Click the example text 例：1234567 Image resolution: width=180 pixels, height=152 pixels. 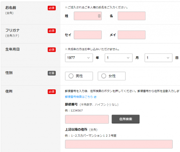[74, 111]
